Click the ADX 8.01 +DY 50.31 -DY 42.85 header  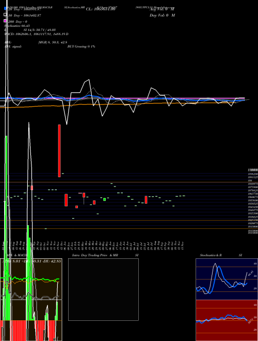coord(31,261)
